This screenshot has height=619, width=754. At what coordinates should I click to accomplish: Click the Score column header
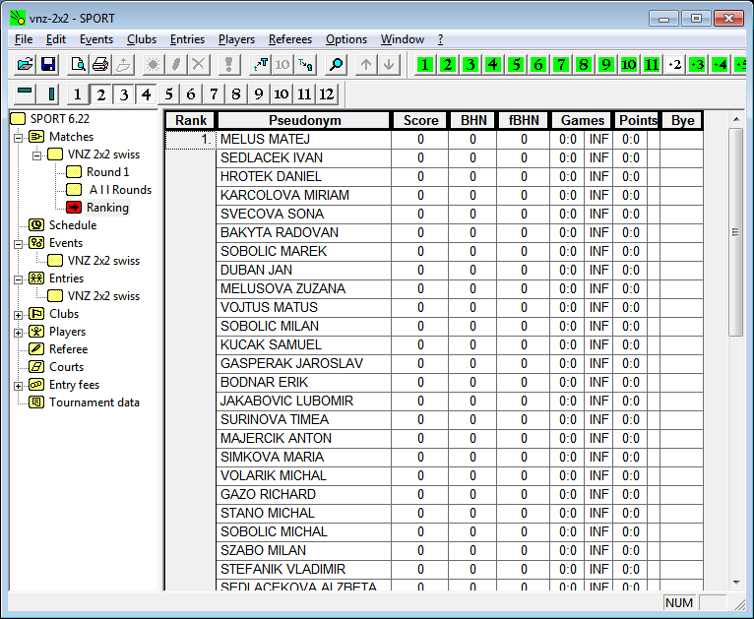coord(420,120)
